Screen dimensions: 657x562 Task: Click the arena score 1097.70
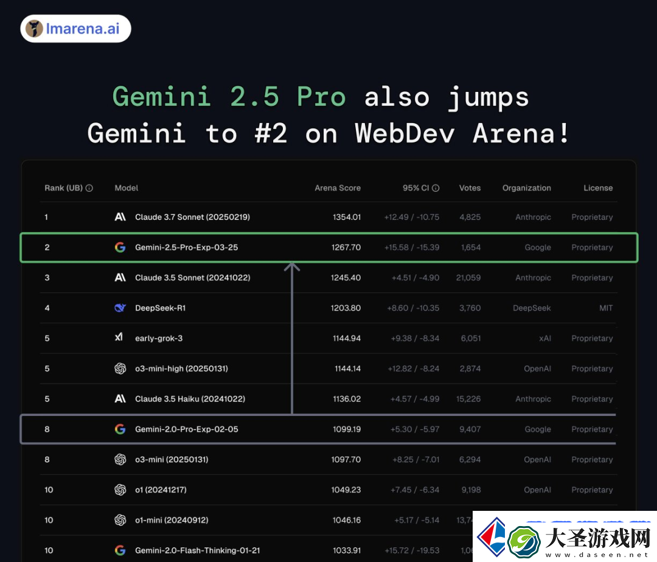[x=346, y=460]
